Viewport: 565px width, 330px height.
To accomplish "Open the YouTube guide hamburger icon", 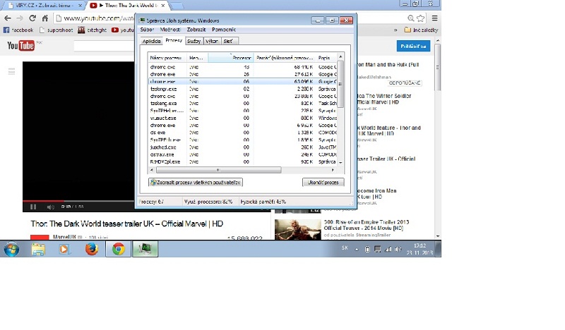I will pyautogui.click(x=11, y=71).
